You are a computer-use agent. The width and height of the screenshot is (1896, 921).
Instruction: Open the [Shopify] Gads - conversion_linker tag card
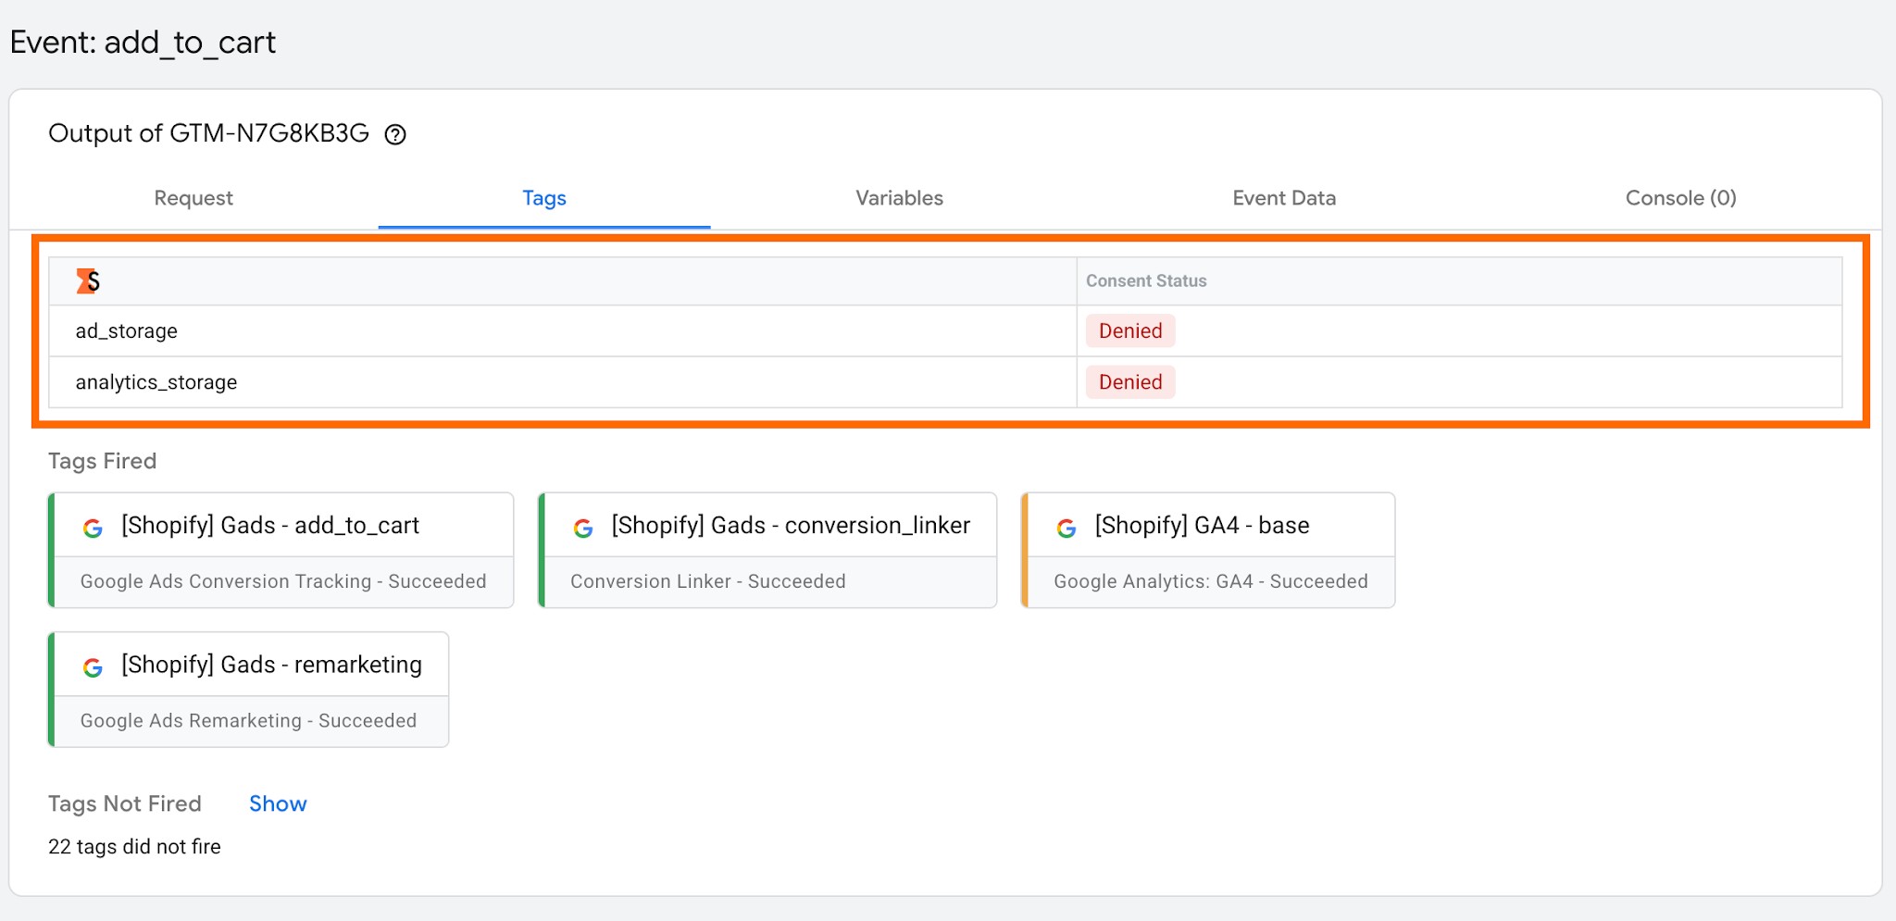point(767,550)
